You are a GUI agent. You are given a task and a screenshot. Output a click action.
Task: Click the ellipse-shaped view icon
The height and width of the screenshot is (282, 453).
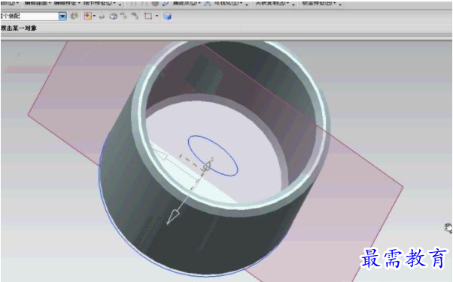coord(113,16)
